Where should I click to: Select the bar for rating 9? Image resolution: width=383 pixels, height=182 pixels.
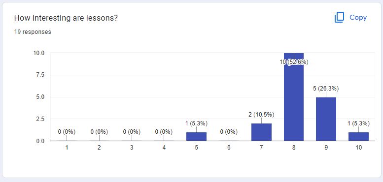pyautogui.click(x=326, y=119)
